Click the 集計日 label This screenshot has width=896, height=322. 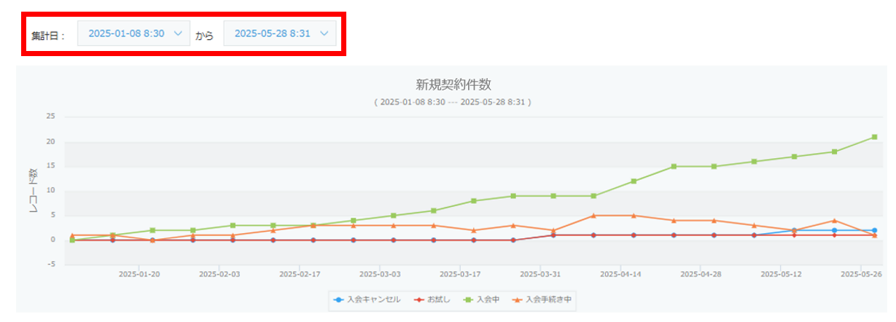[x=49, y=35]
